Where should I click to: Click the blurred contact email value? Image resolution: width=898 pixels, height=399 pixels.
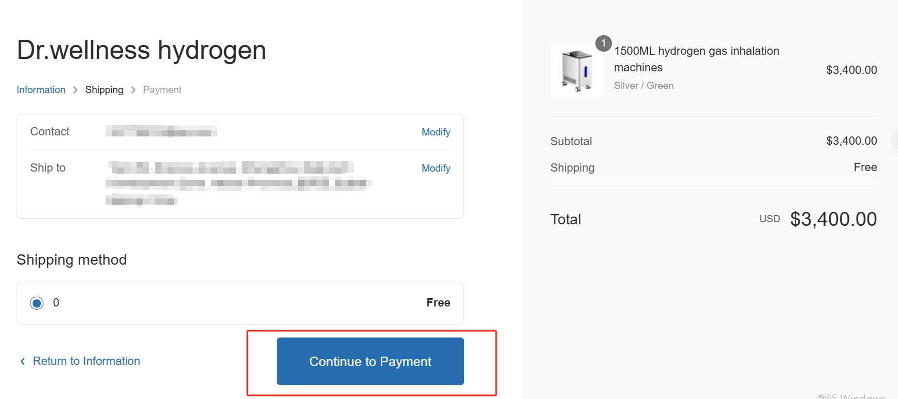point(161,132)
